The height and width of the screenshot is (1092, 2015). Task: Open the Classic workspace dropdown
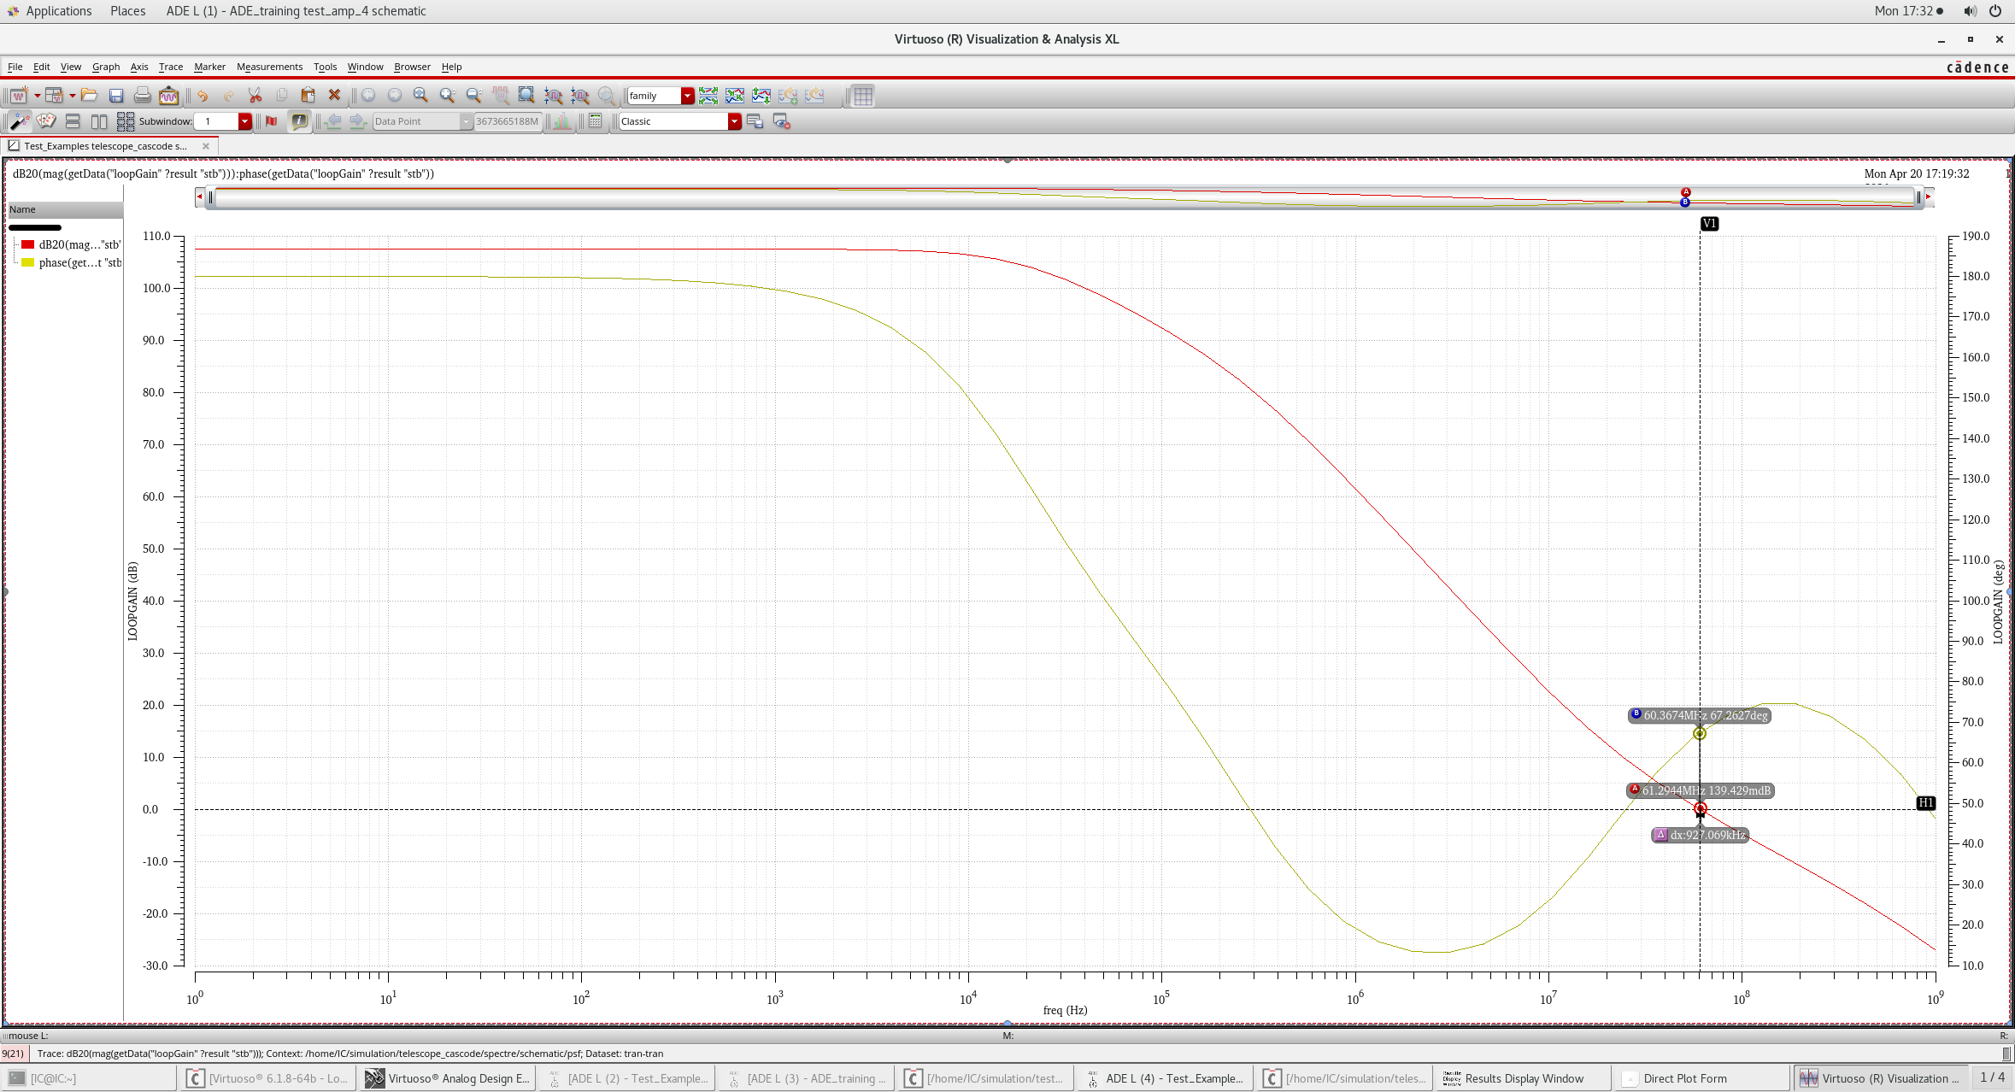[x=734, y=121]
